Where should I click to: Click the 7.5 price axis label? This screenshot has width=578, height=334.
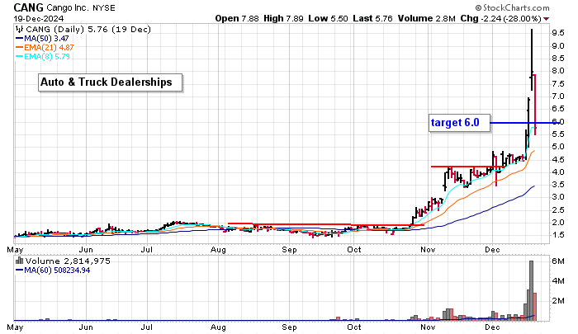tap(558, 84)
